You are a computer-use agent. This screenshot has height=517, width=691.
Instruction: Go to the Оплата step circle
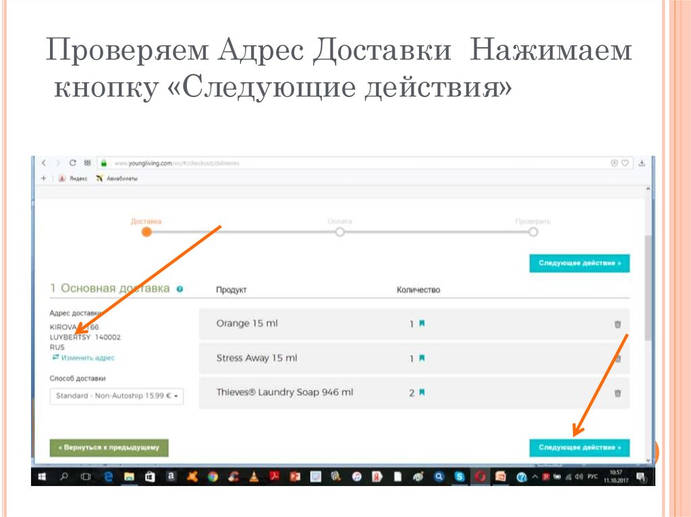340,232
